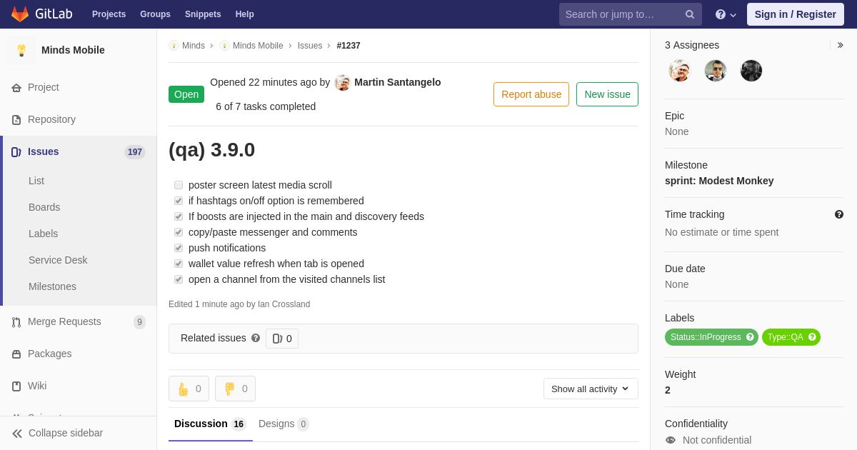Open the Boards item under Issues
This screenshot has width=857, height=450.
pyautogui.click(x=44, y=207)
